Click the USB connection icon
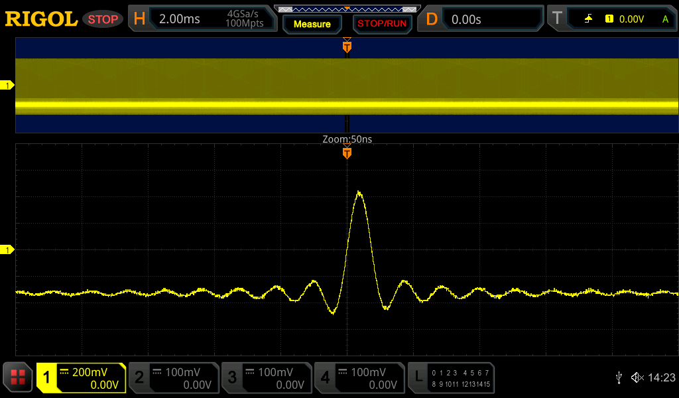679x398 pixels. click(619, 377)
